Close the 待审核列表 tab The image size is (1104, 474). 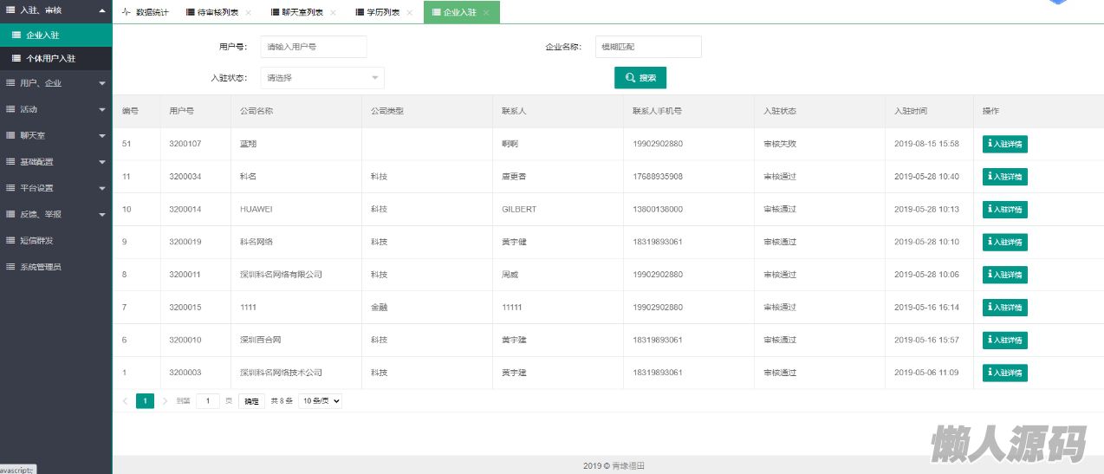pyautogui.click(x=249, y=13)
